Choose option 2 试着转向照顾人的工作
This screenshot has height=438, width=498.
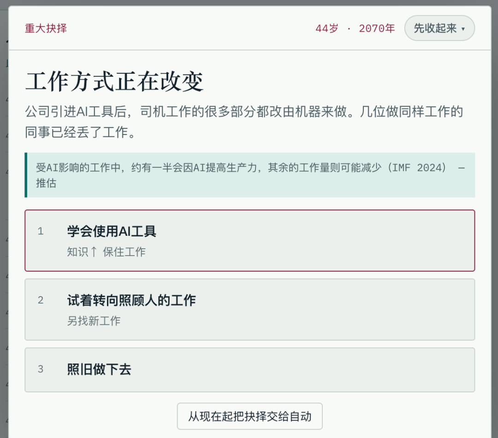pos(249,310)
